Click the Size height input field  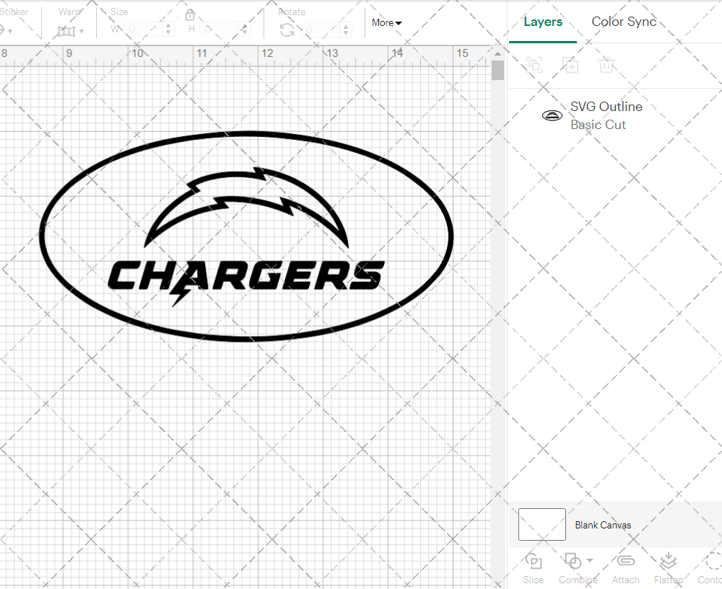tap(221, 30)
